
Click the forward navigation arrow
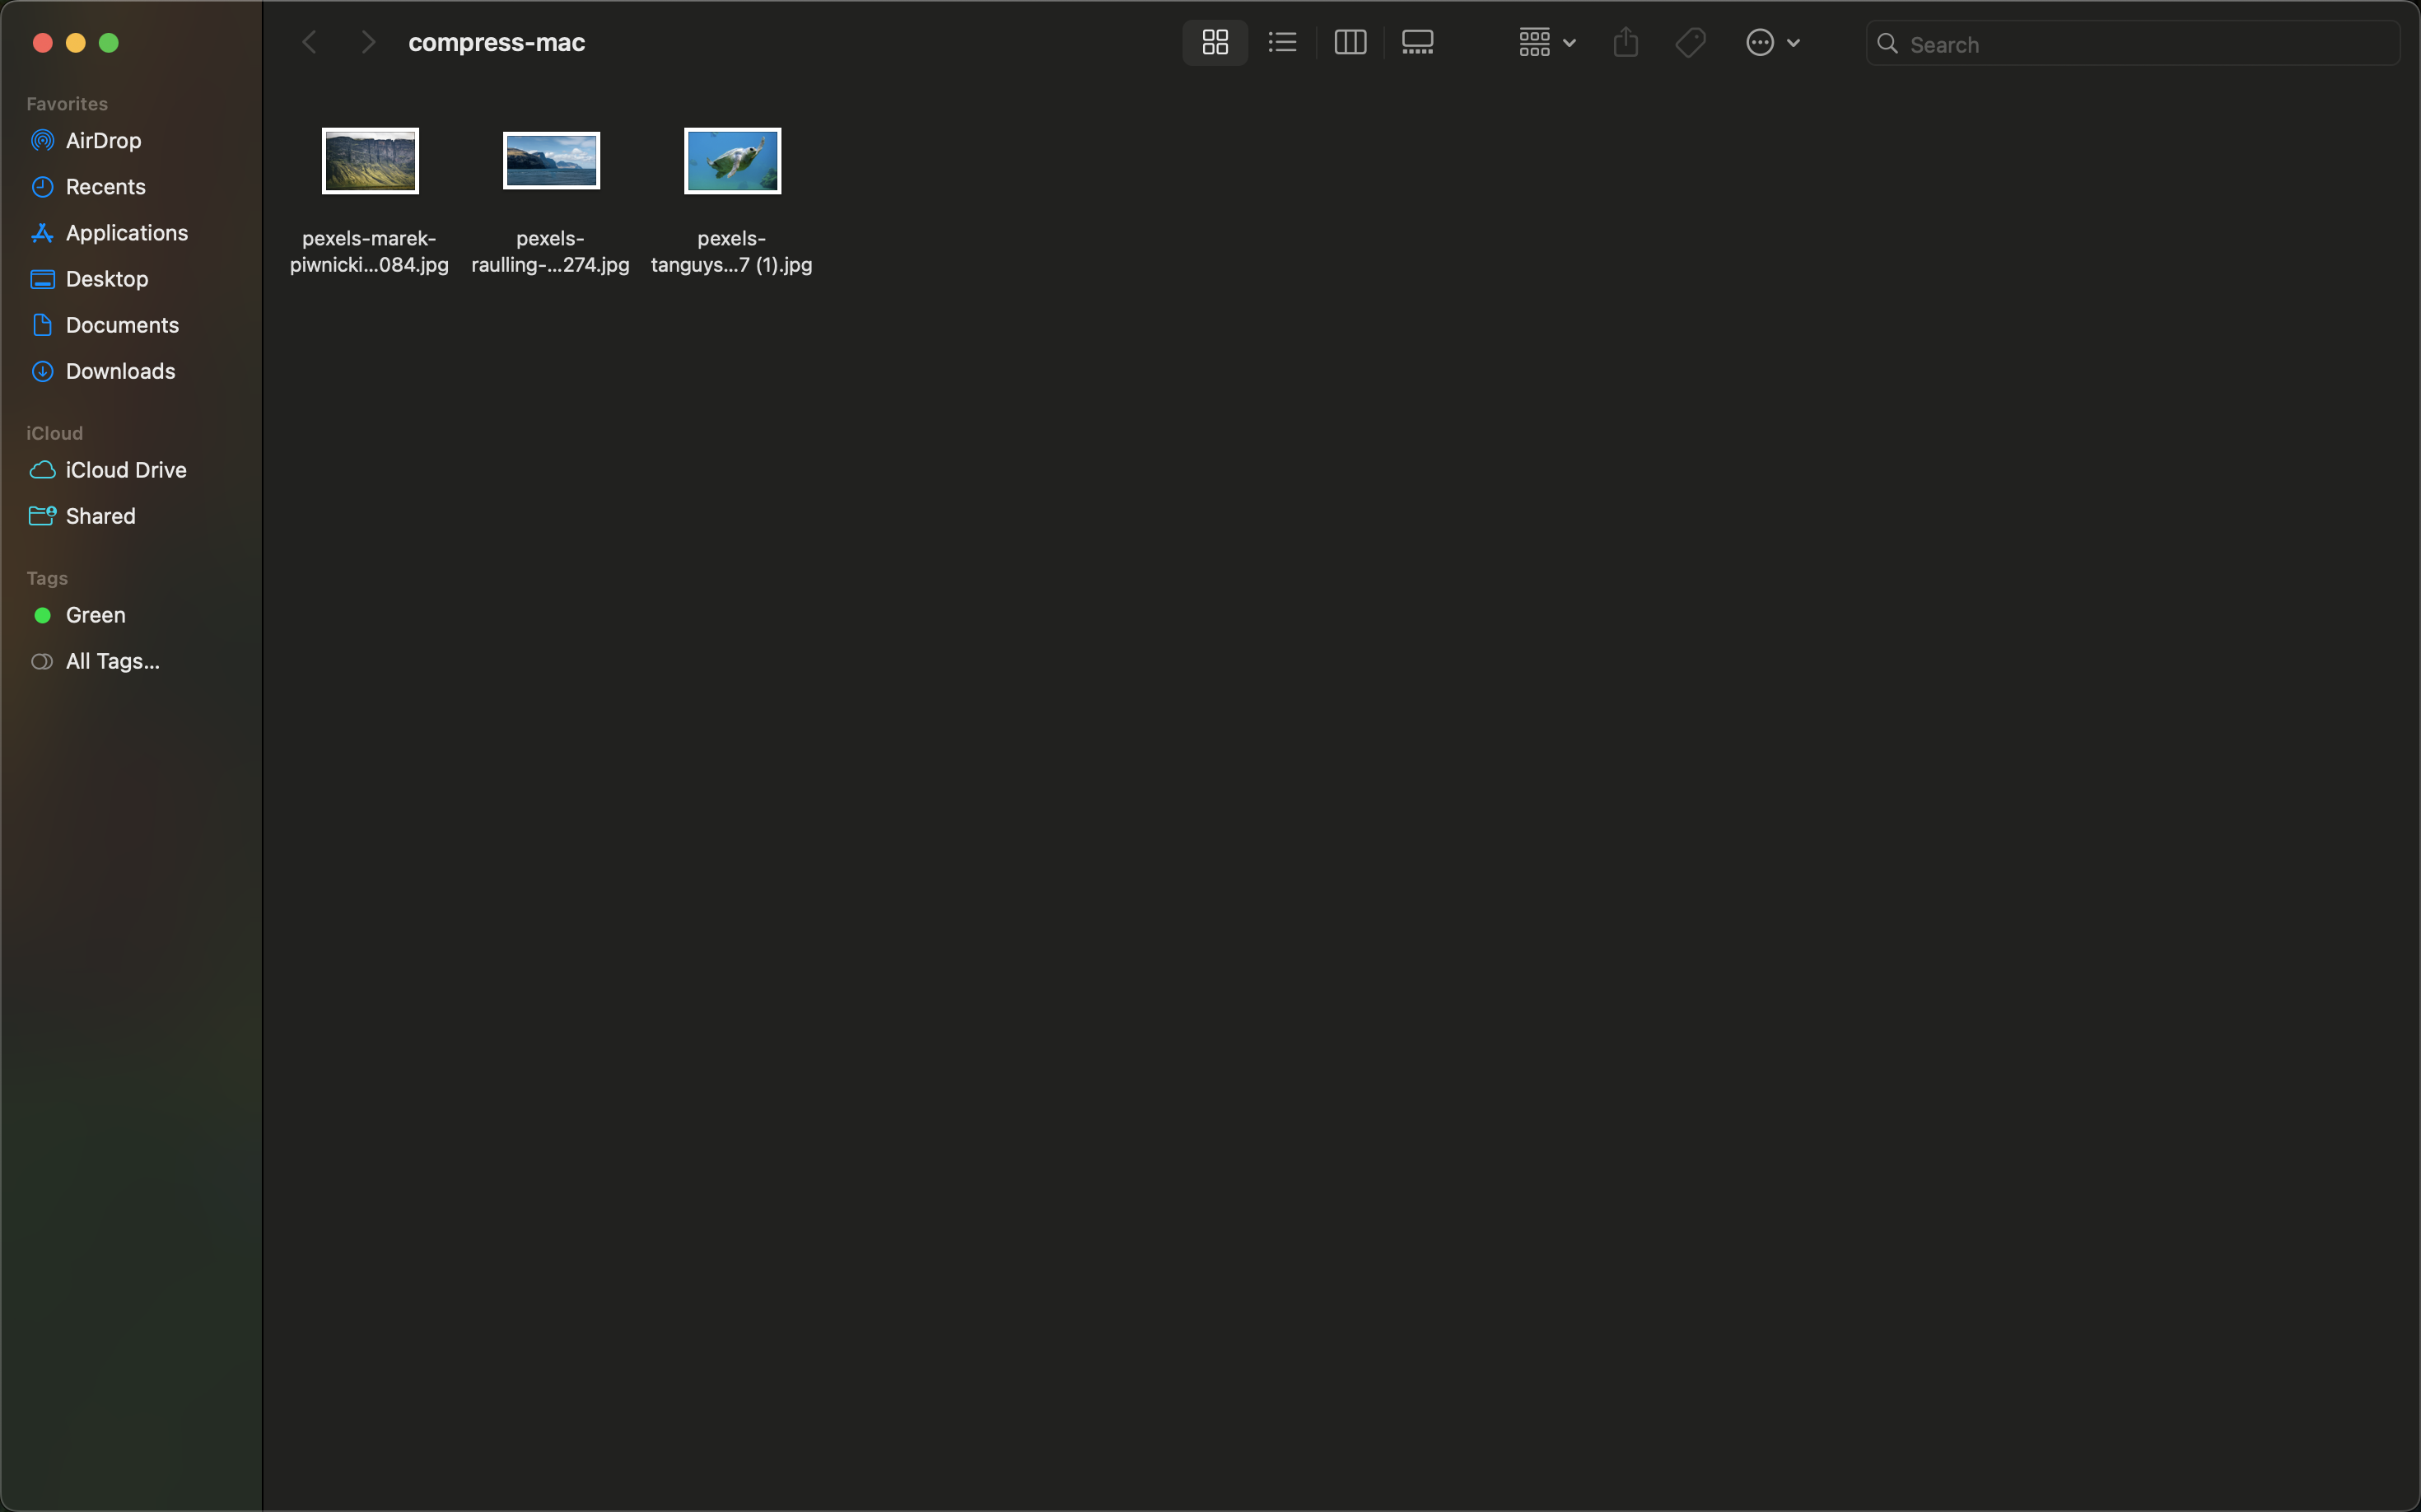pyautogui.click(x=367, y=42)
